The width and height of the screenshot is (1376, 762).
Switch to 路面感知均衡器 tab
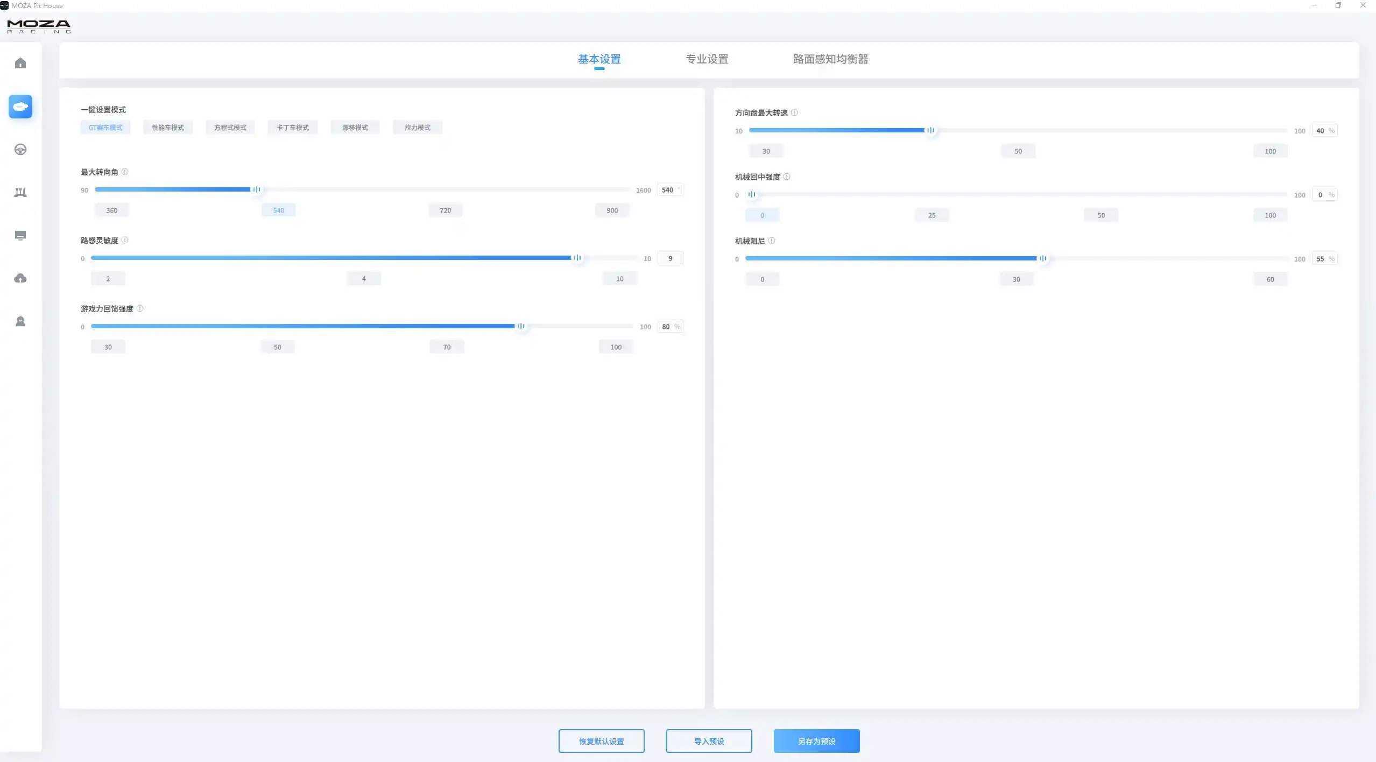point(830,59)
